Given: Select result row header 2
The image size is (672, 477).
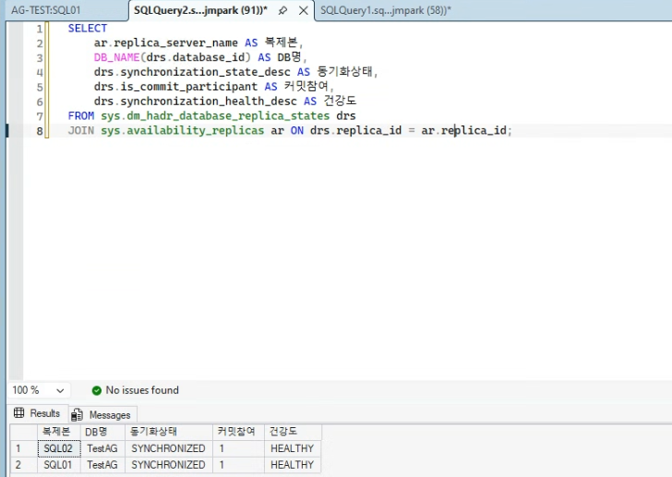Looking at the screenshot, I should [24, 465].
